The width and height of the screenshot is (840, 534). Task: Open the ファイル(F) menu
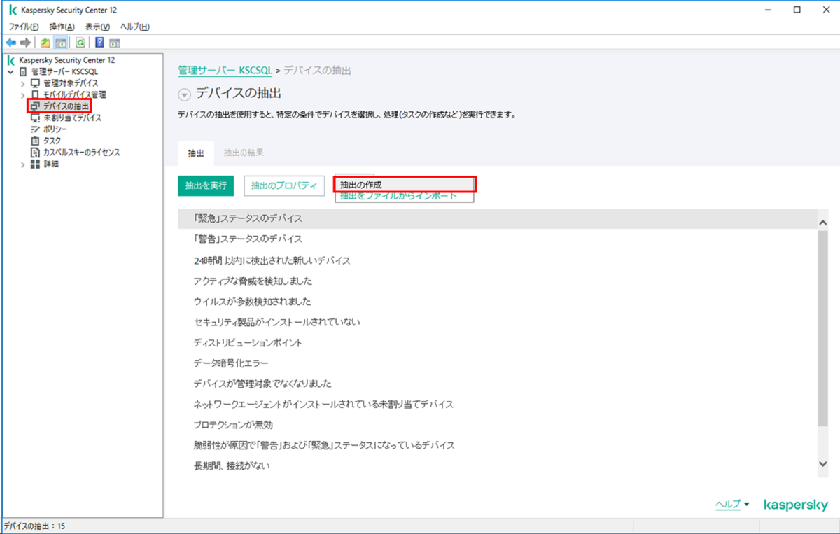[23, 27]
